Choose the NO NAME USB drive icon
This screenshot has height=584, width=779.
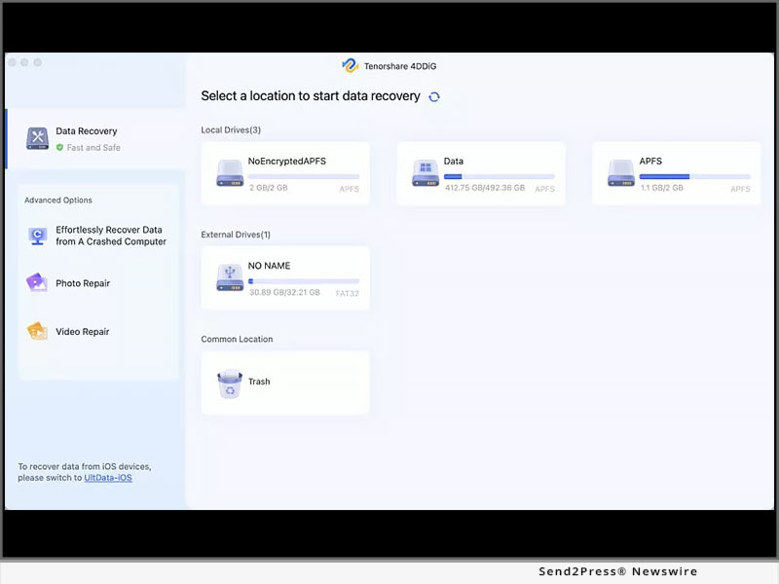click(x=230, y=278)
